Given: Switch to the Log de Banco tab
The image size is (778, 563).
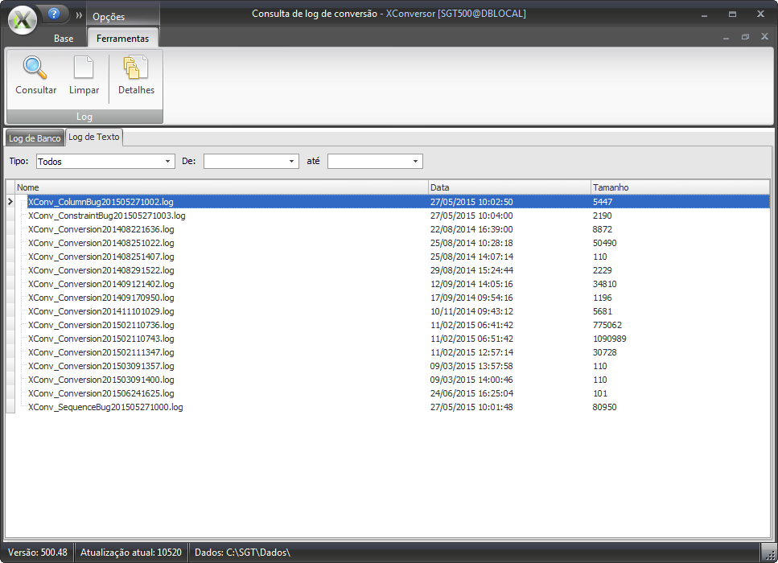Looking at the screenshot, I should [x=35, y=138].
